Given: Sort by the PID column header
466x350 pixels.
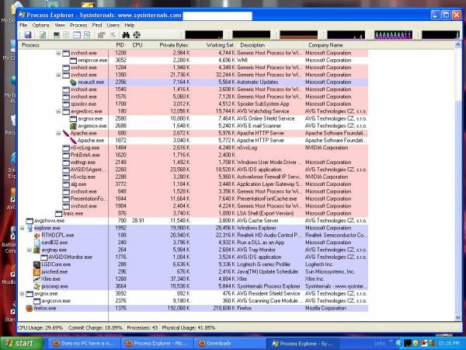Looking at the screenshot, I should [x=118, y=45].
